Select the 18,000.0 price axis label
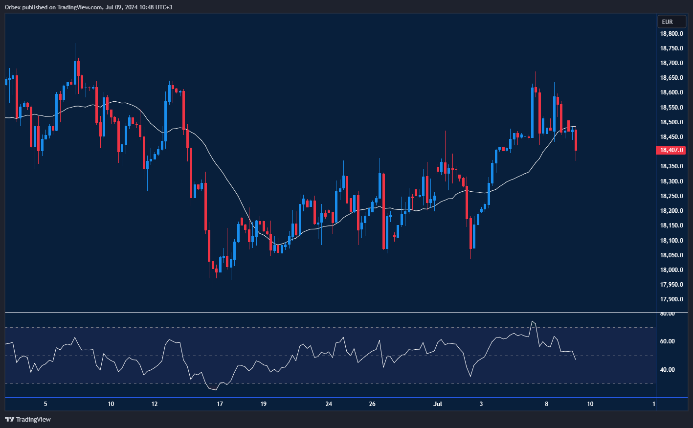 pos(671,270)
